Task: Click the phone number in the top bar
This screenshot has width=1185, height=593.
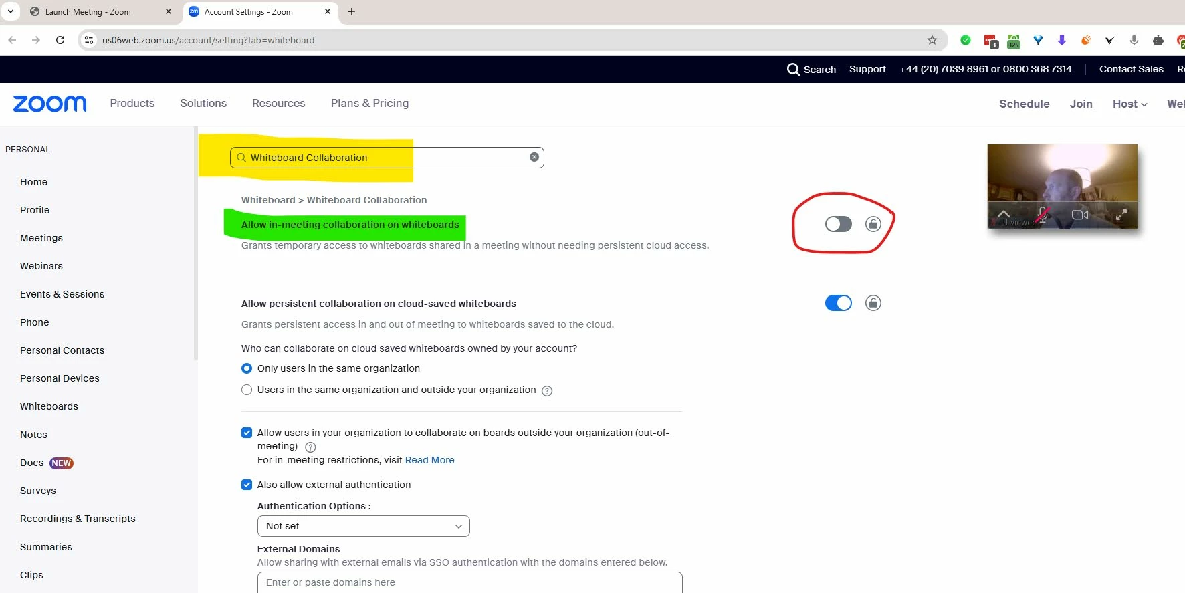Action: click(986, 69)
